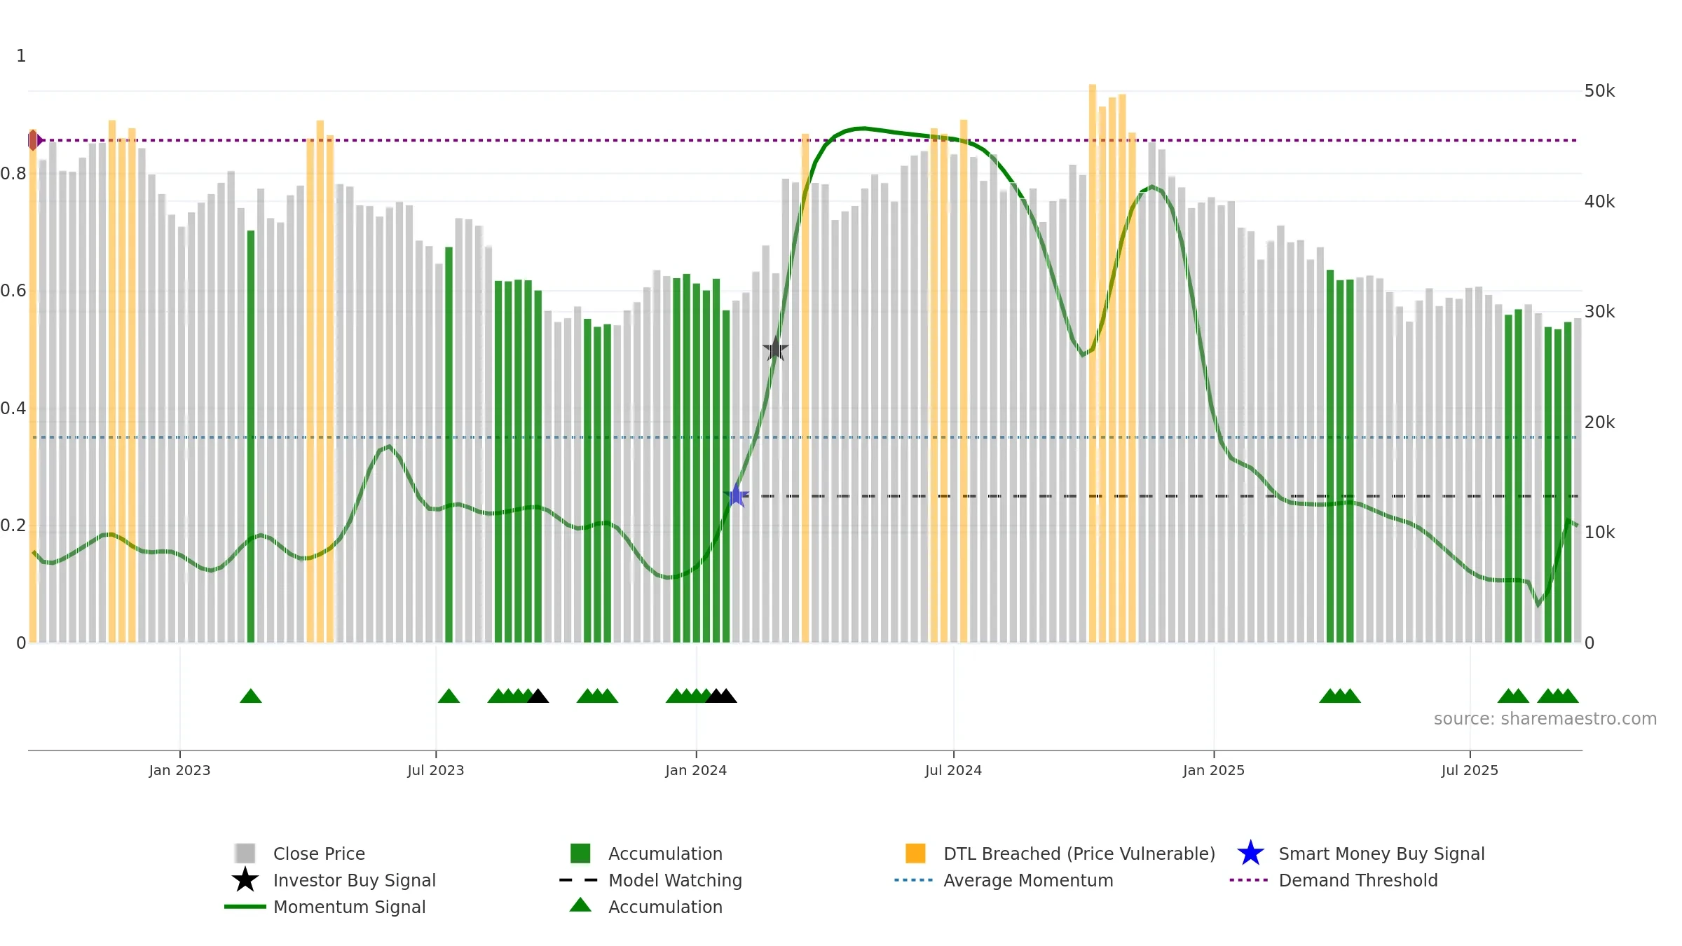Click the 0.6 left axis label

tap(13, 290)
